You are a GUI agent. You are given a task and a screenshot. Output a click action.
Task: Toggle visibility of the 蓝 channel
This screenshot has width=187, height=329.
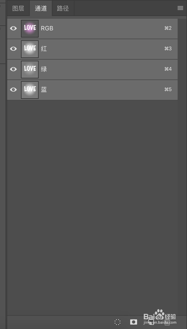(13, 90)
